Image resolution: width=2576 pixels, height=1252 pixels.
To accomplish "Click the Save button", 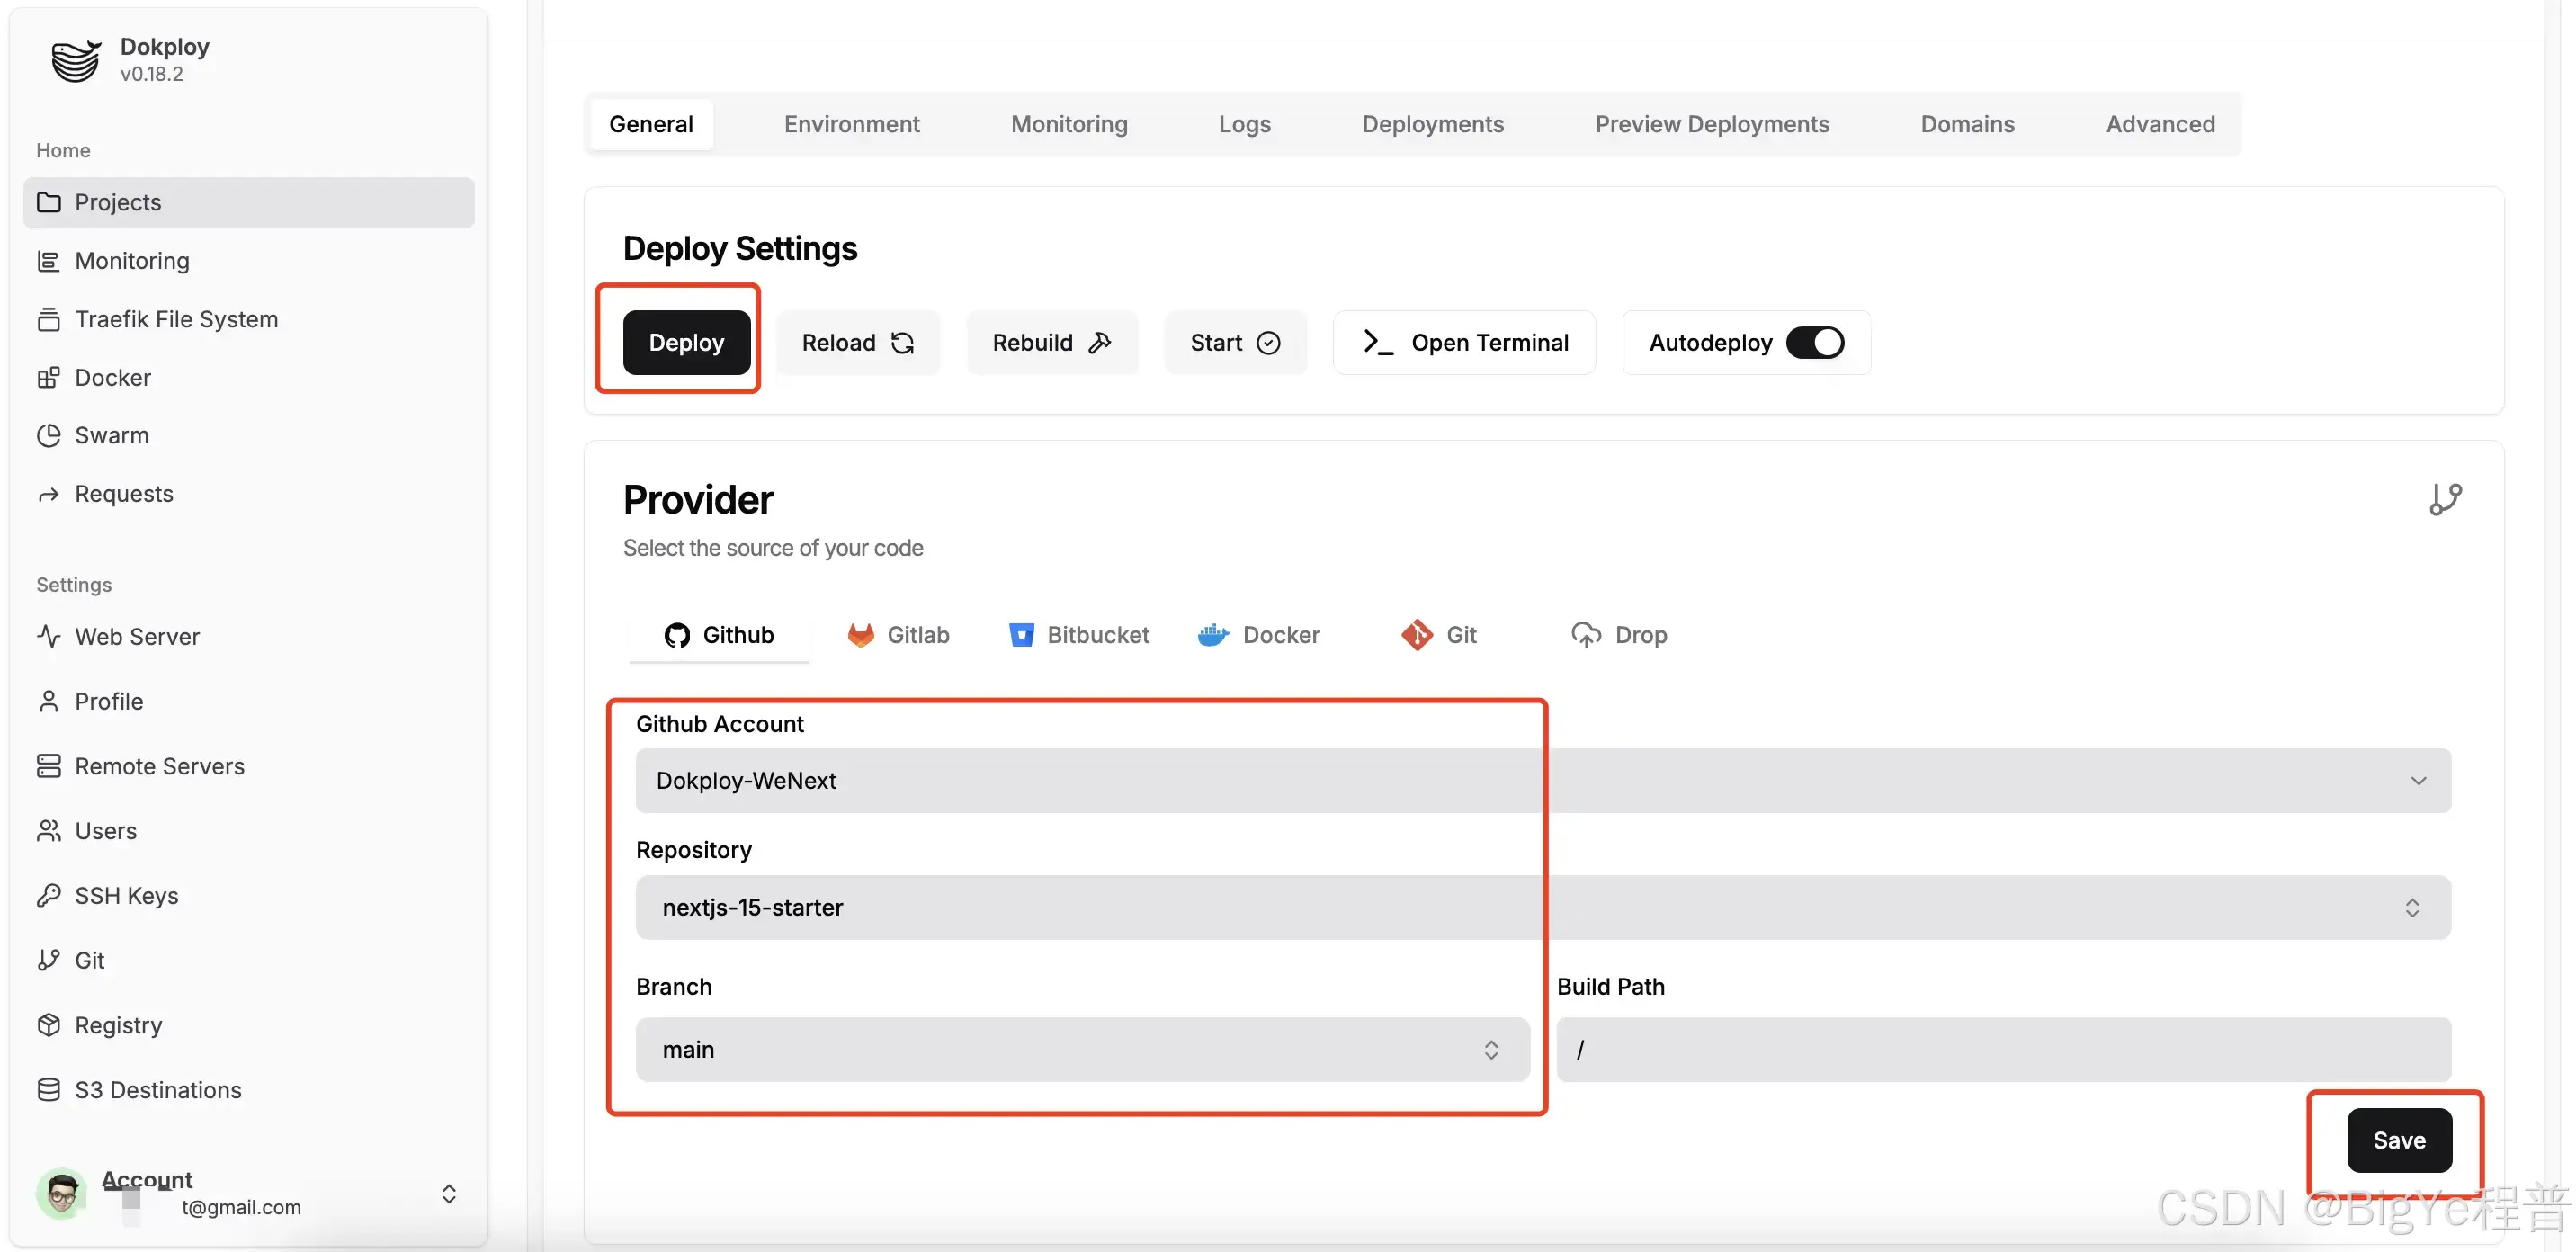I will 2398,1140.
